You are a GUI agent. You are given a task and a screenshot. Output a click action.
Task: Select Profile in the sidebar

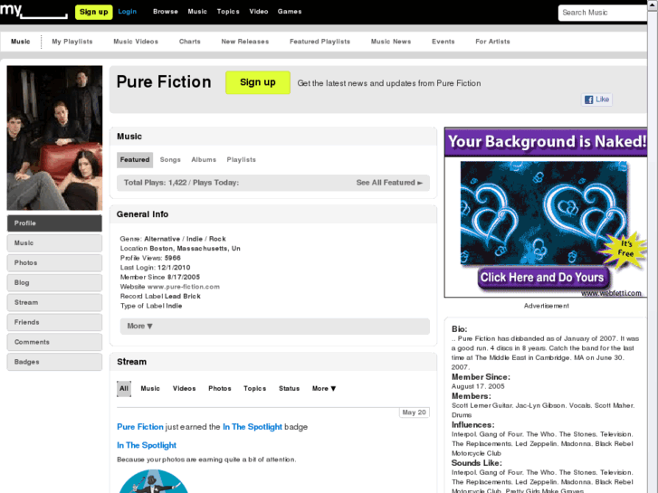[54, 223]
